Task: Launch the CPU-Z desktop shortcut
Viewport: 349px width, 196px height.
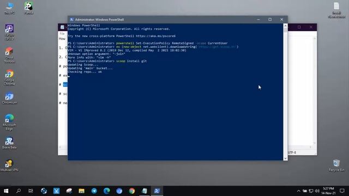Action: click(x=9, y=32)
